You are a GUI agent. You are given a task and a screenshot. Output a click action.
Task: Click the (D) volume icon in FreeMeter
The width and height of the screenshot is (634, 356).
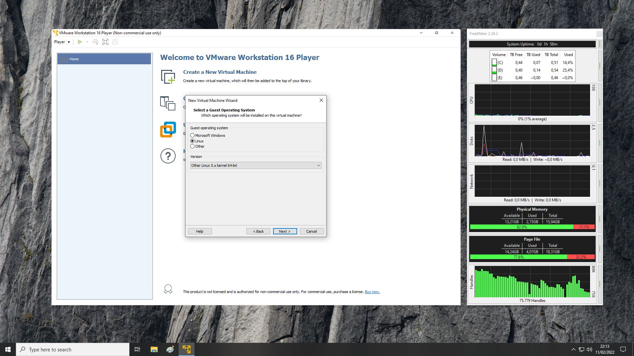click(494, 70)
